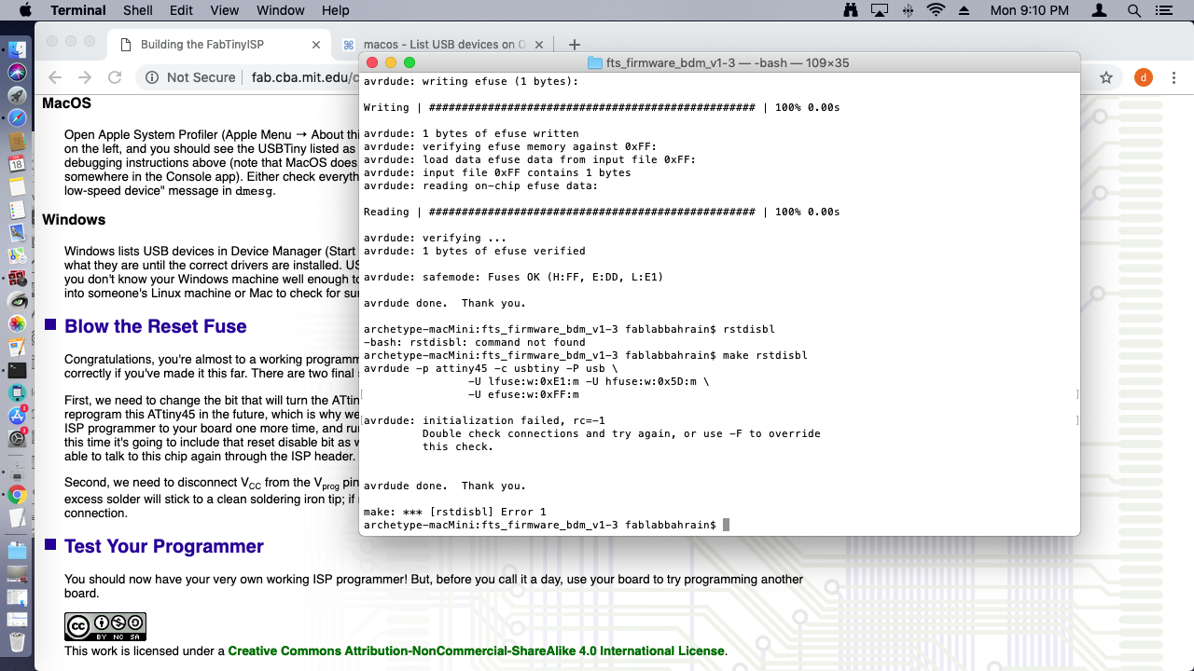This screenshot has width=1194, height=671.
Task: Click the eject icon in menu bar
Action: click(965, 10)
